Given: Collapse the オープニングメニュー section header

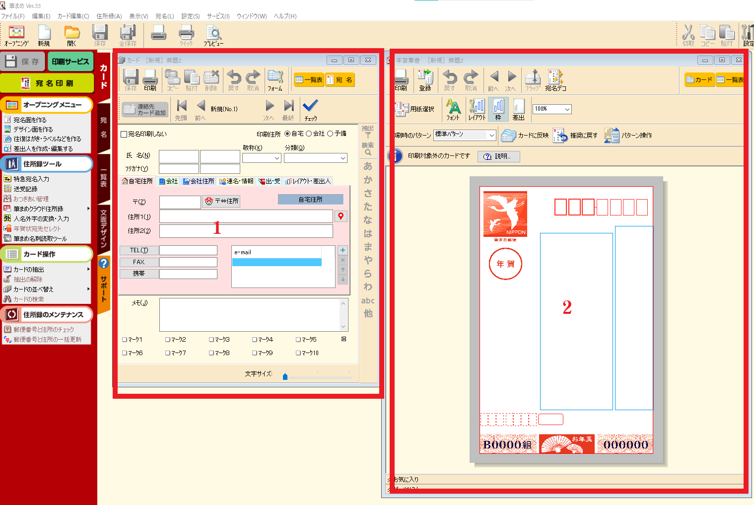Looking at the screenshot, I should pos(47,105).
